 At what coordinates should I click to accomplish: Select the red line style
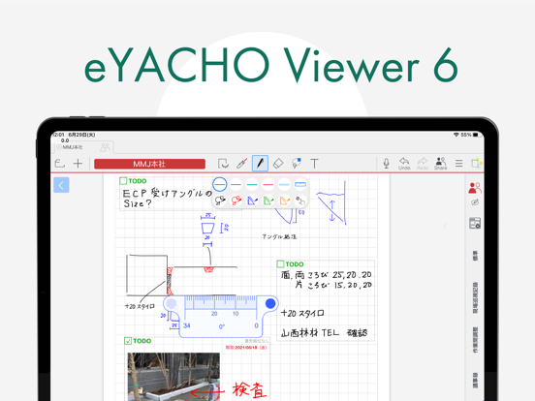(268, 184)
